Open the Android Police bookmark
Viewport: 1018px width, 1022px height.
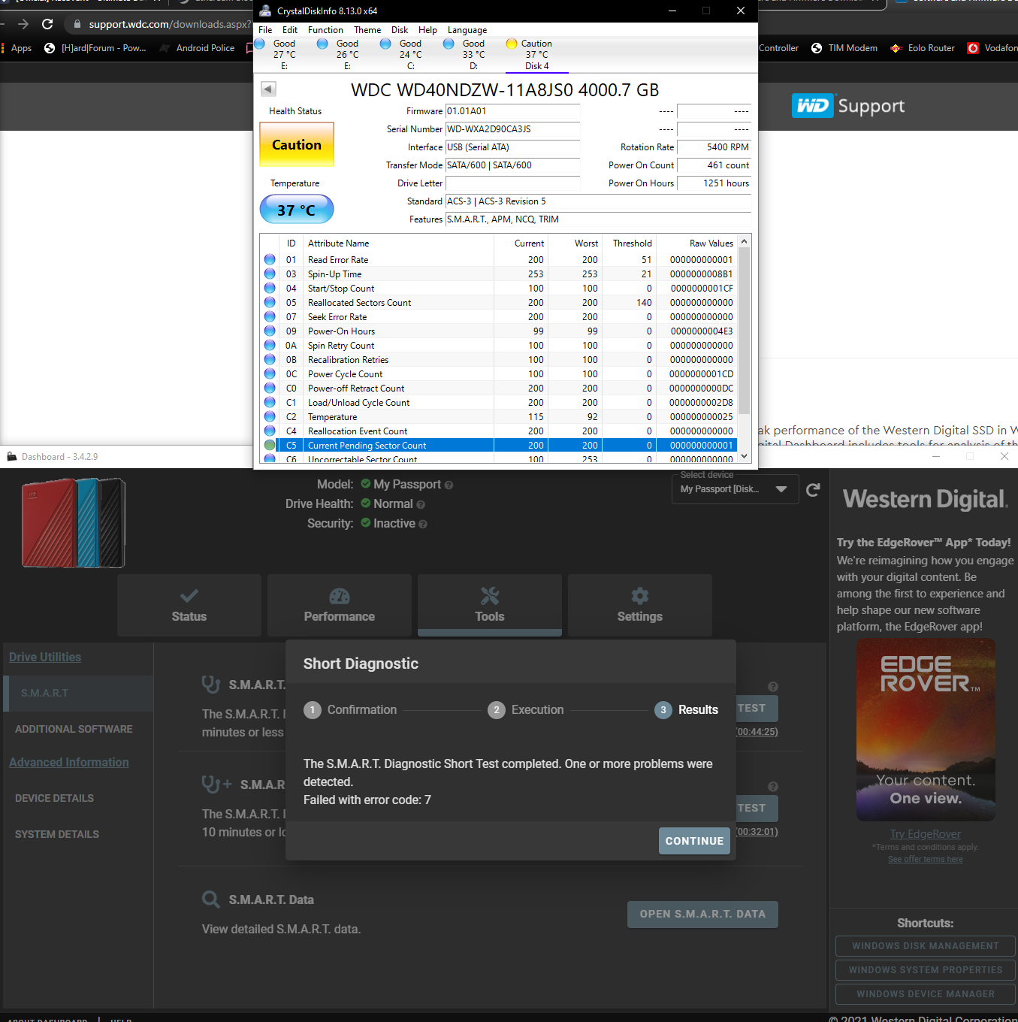(x=198, y=48)
